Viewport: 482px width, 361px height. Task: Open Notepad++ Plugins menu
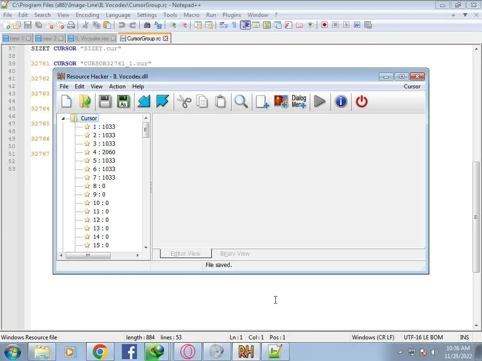tap(232, 15)
